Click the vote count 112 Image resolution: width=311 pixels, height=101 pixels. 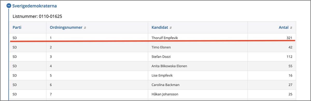(x=289, y=57)
